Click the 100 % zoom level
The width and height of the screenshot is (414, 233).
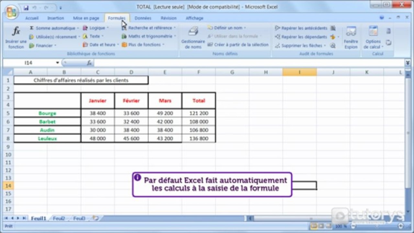pos(341,226)
